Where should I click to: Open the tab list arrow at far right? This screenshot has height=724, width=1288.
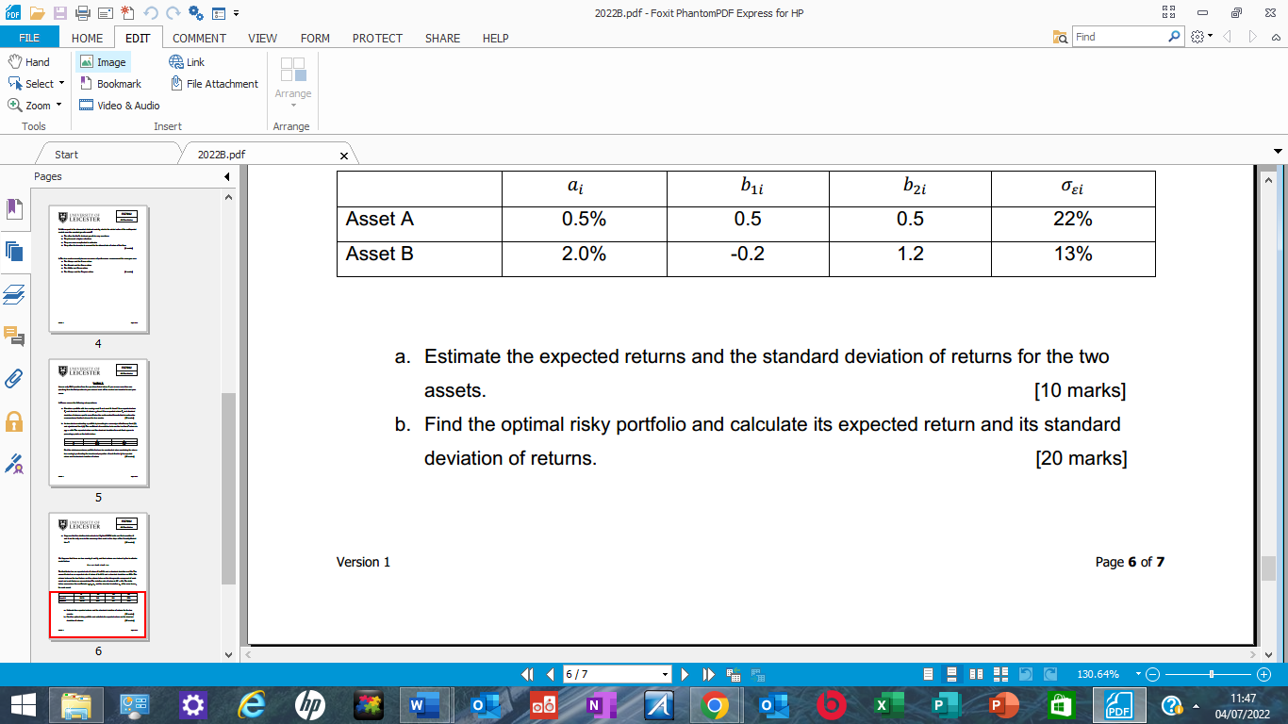click(x=1279, y=151)
